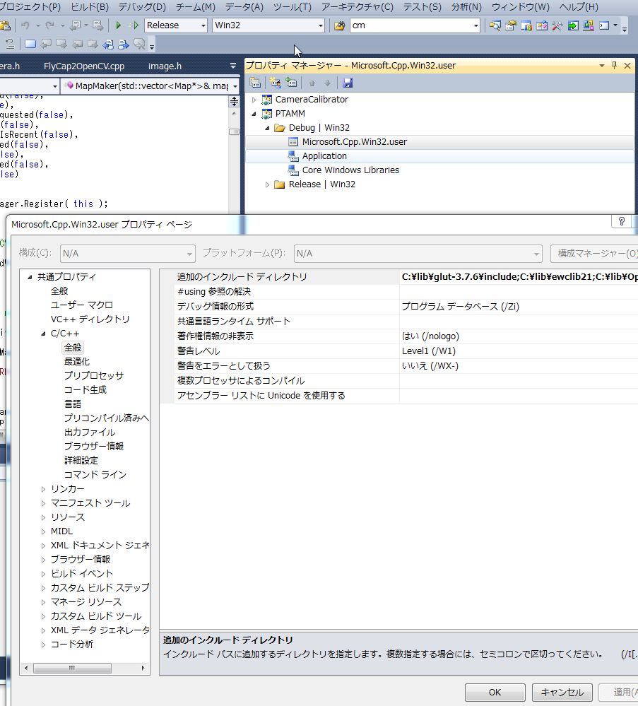Click the tree's horizontal scrollbar right arrow

[143, 668]
